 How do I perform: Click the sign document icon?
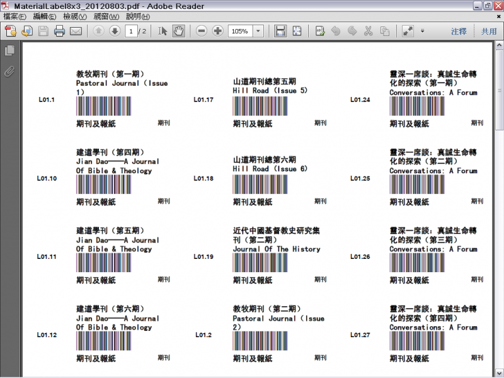point(320,31)
